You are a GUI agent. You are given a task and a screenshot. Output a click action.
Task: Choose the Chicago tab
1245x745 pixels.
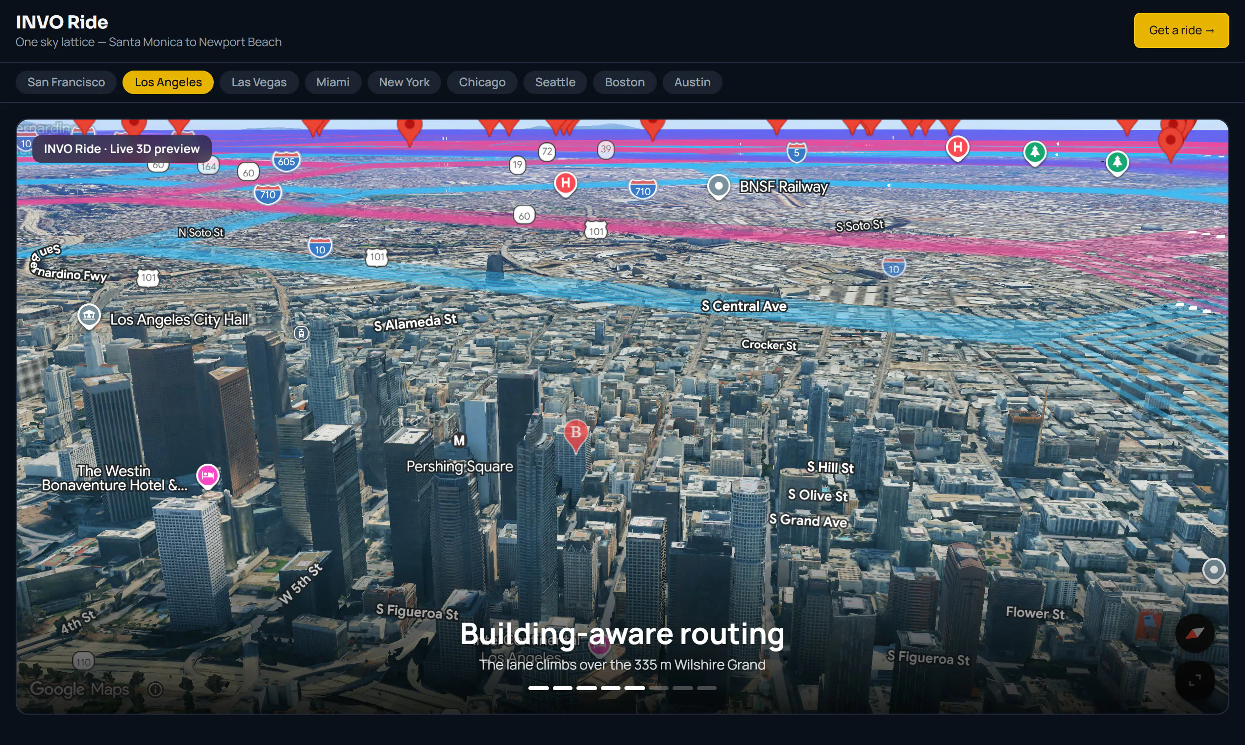[481, 82]
